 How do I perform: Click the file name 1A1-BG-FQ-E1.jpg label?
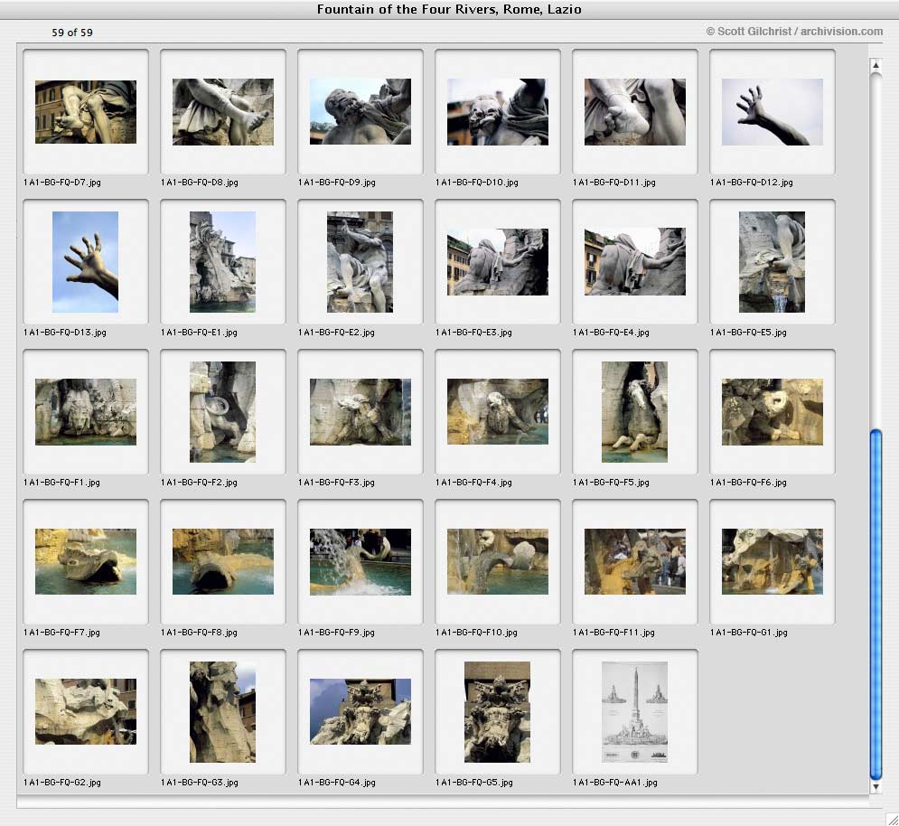(199, 333)
